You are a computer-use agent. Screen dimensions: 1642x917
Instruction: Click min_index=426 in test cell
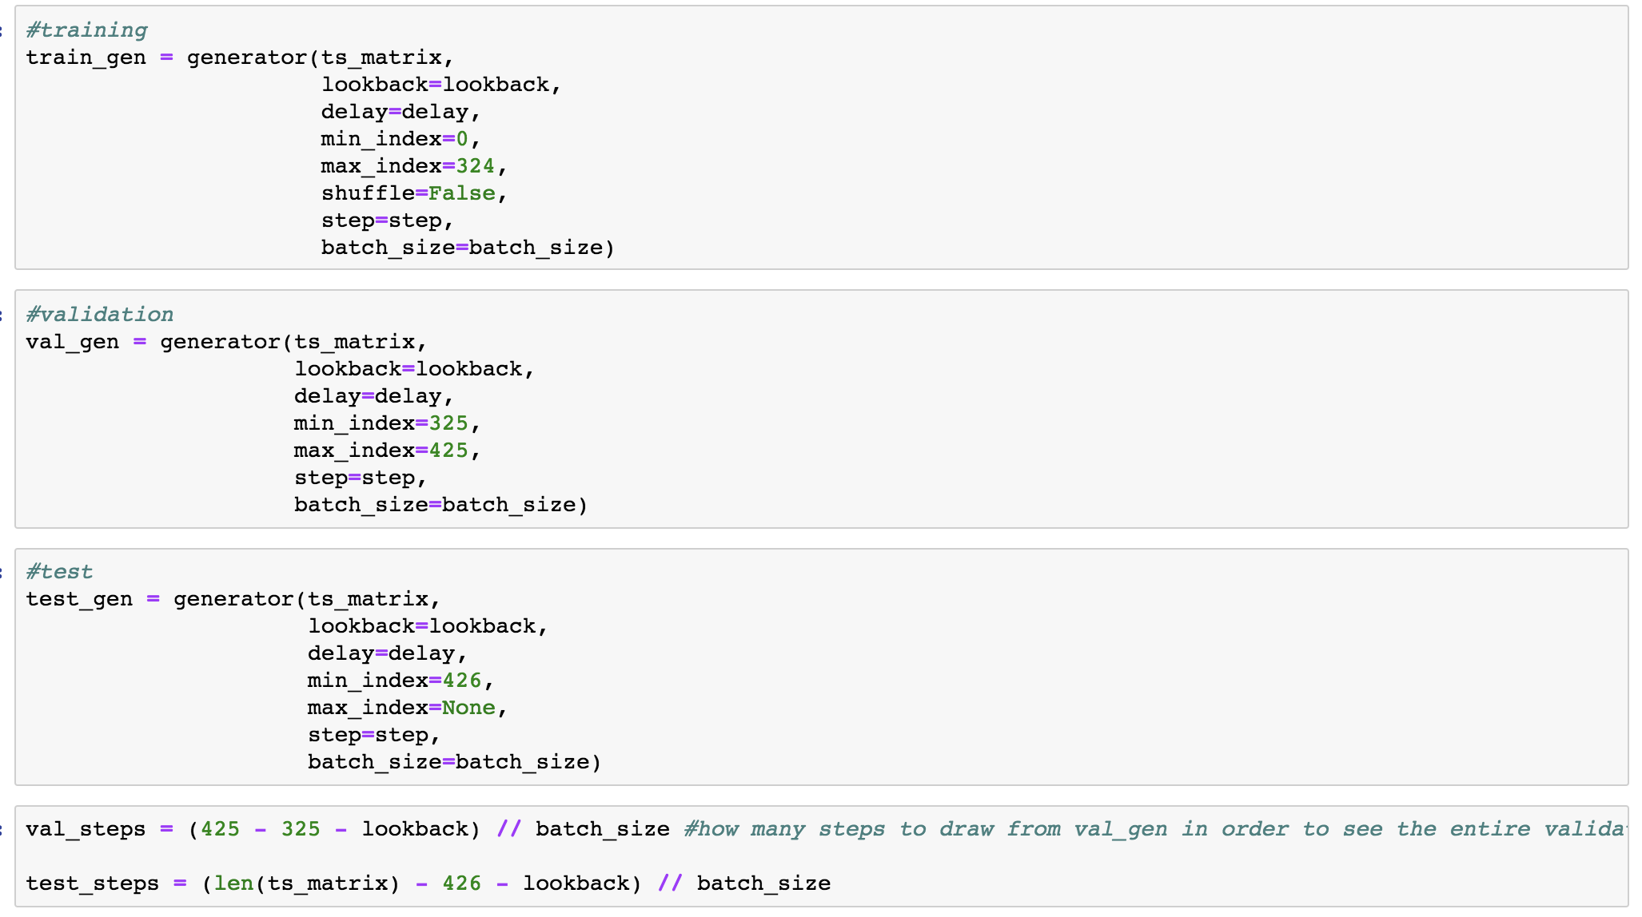pyautogui.click(x=395, y=681)
